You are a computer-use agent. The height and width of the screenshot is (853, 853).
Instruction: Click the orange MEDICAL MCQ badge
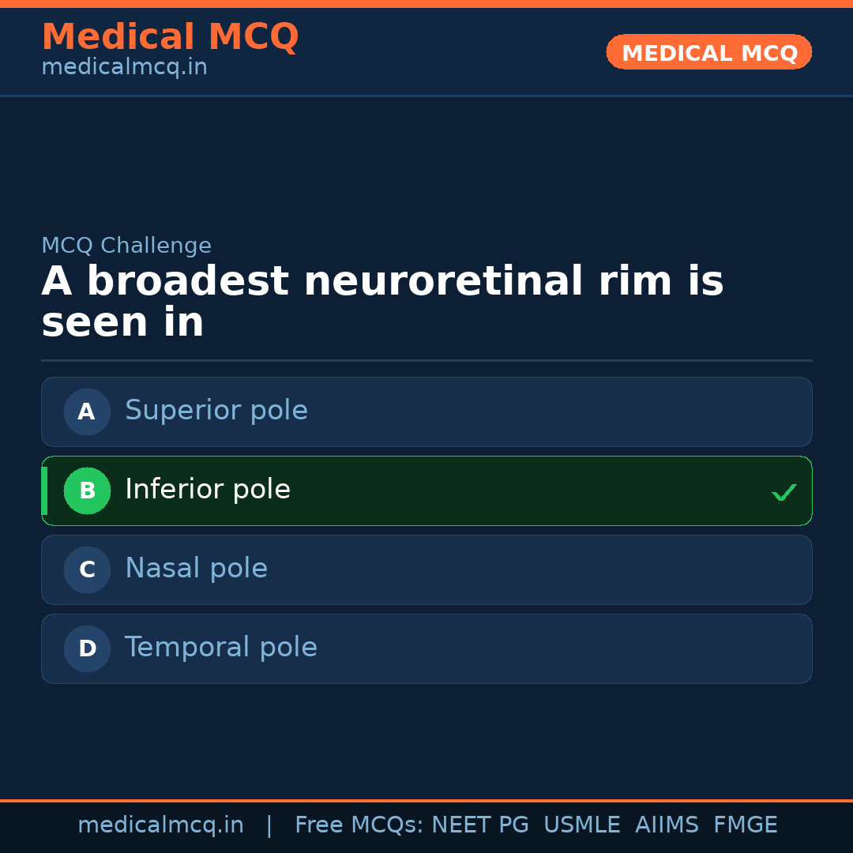click(x=708, y=53)
